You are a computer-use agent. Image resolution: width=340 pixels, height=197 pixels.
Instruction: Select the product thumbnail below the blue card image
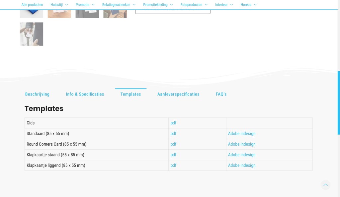pos(32,34)
